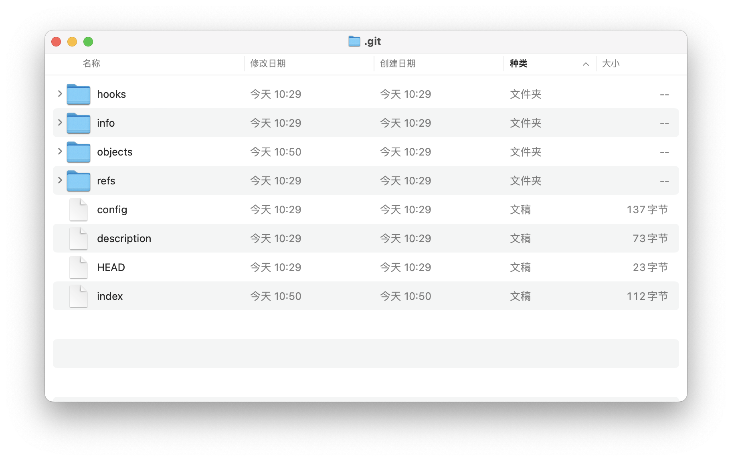This screenshot has height=461, width=732.
Task: Click the .git window title text
Action: click(372, 41)
